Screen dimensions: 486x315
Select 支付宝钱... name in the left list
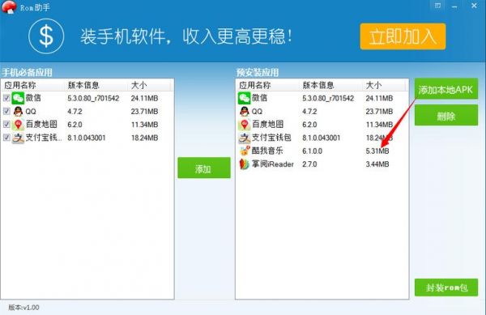tap(44, 138)
